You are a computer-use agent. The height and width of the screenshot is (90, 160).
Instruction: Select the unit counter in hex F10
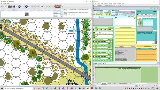point(32,53)
